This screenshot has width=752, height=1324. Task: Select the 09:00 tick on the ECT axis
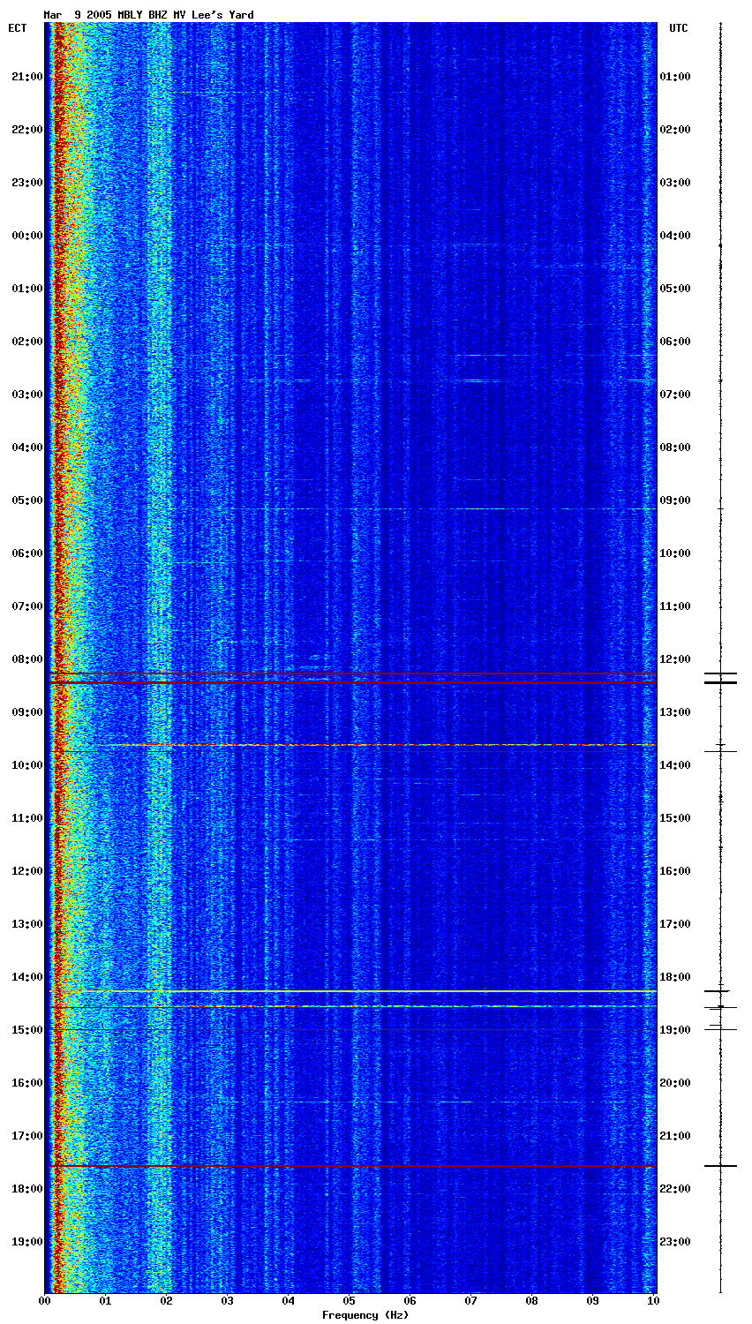pyautogui.click(x=26, y=712)
